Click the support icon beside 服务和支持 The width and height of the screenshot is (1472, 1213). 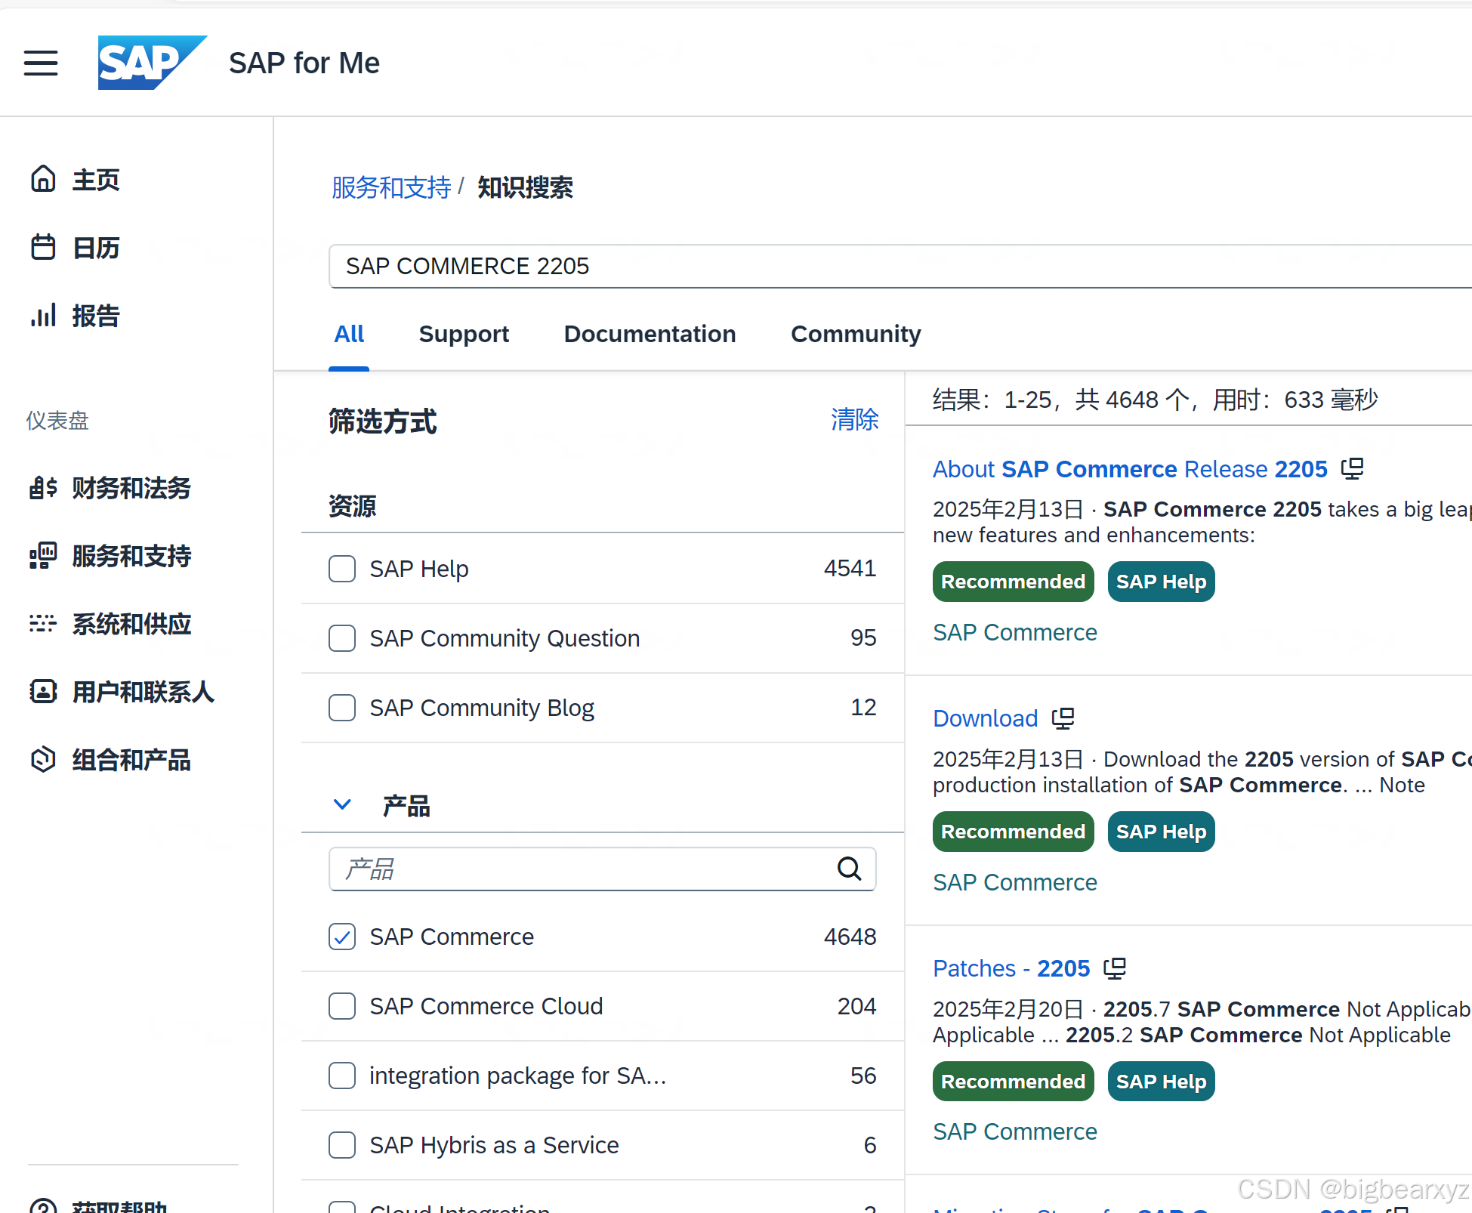(x=43, y=556)
